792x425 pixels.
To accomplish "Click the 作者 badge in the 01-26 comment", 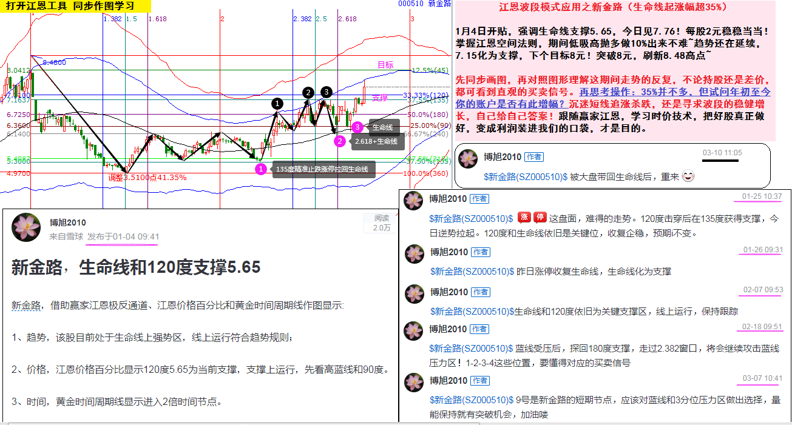I will point(480,252).
